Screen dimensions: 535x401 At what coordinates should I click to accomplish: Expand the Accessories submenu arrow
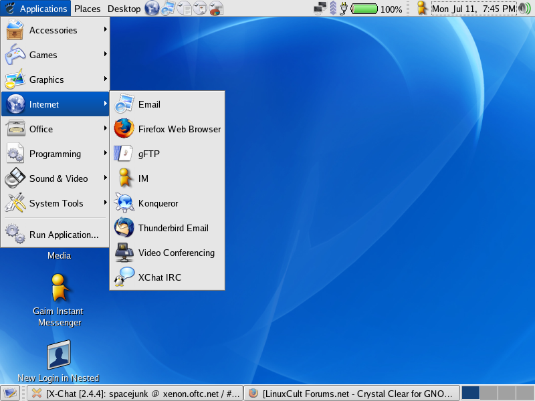click(106, 29)
